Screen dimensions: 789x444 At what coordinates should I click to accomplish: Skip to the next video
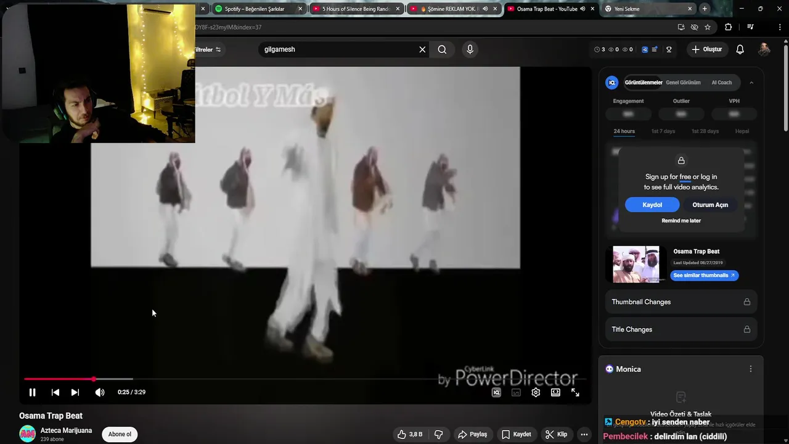(x=75, y=392)
